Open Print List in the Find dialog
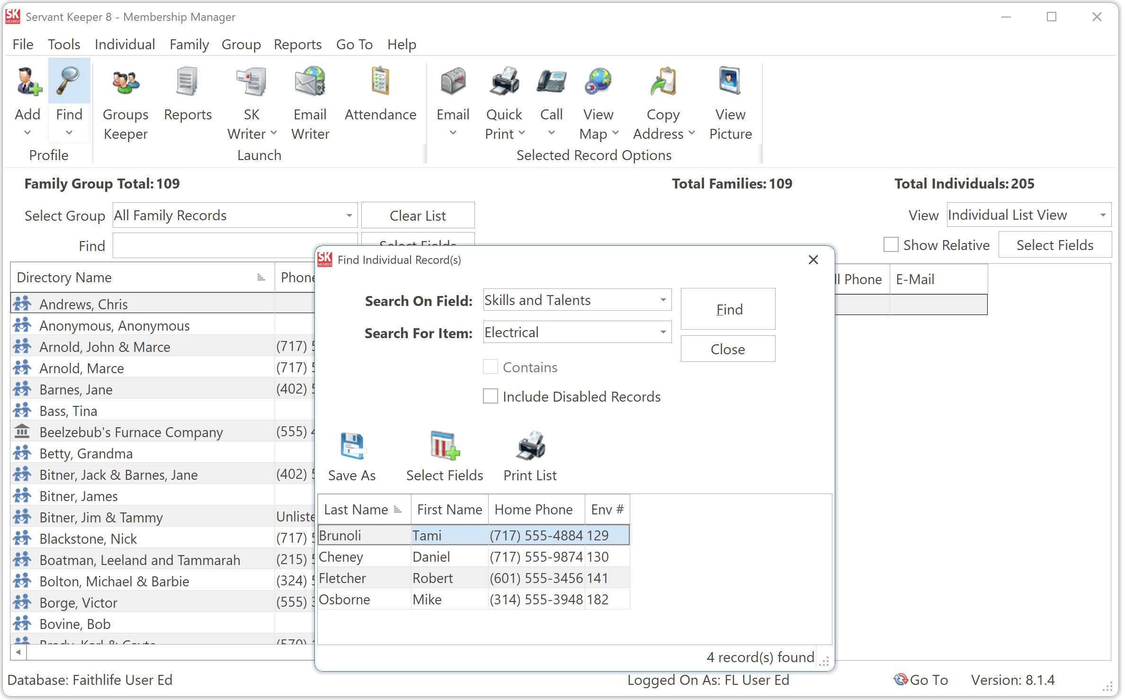 coord(529,455)
